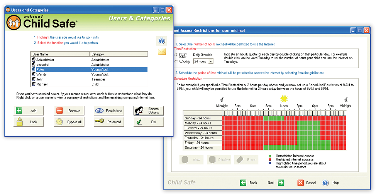Viewport: 376px width, 196px height.
Task: Click the Monday - 24 hours row label
Action: [203, 123]
